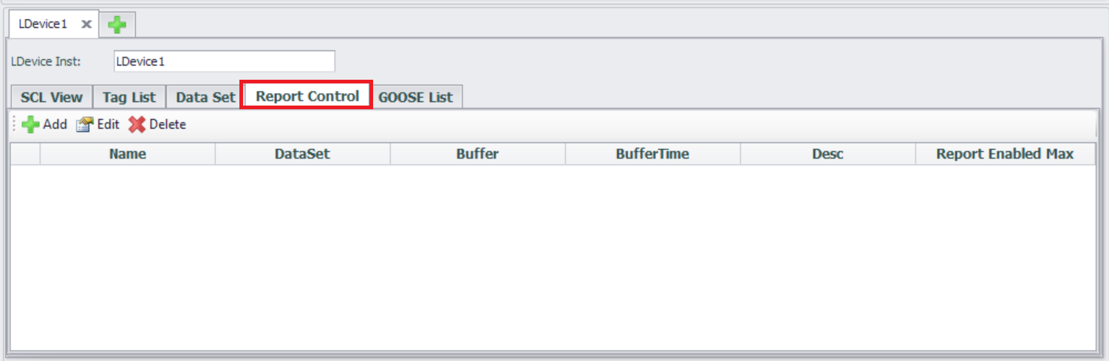This screenshot has height=361, width=1109.
Task: Click the LDevice Inst text field
Action: click(x=224, y=61)
